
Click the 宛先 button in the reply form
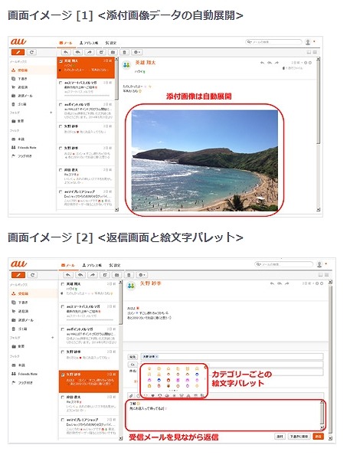(x=132, y=357)
